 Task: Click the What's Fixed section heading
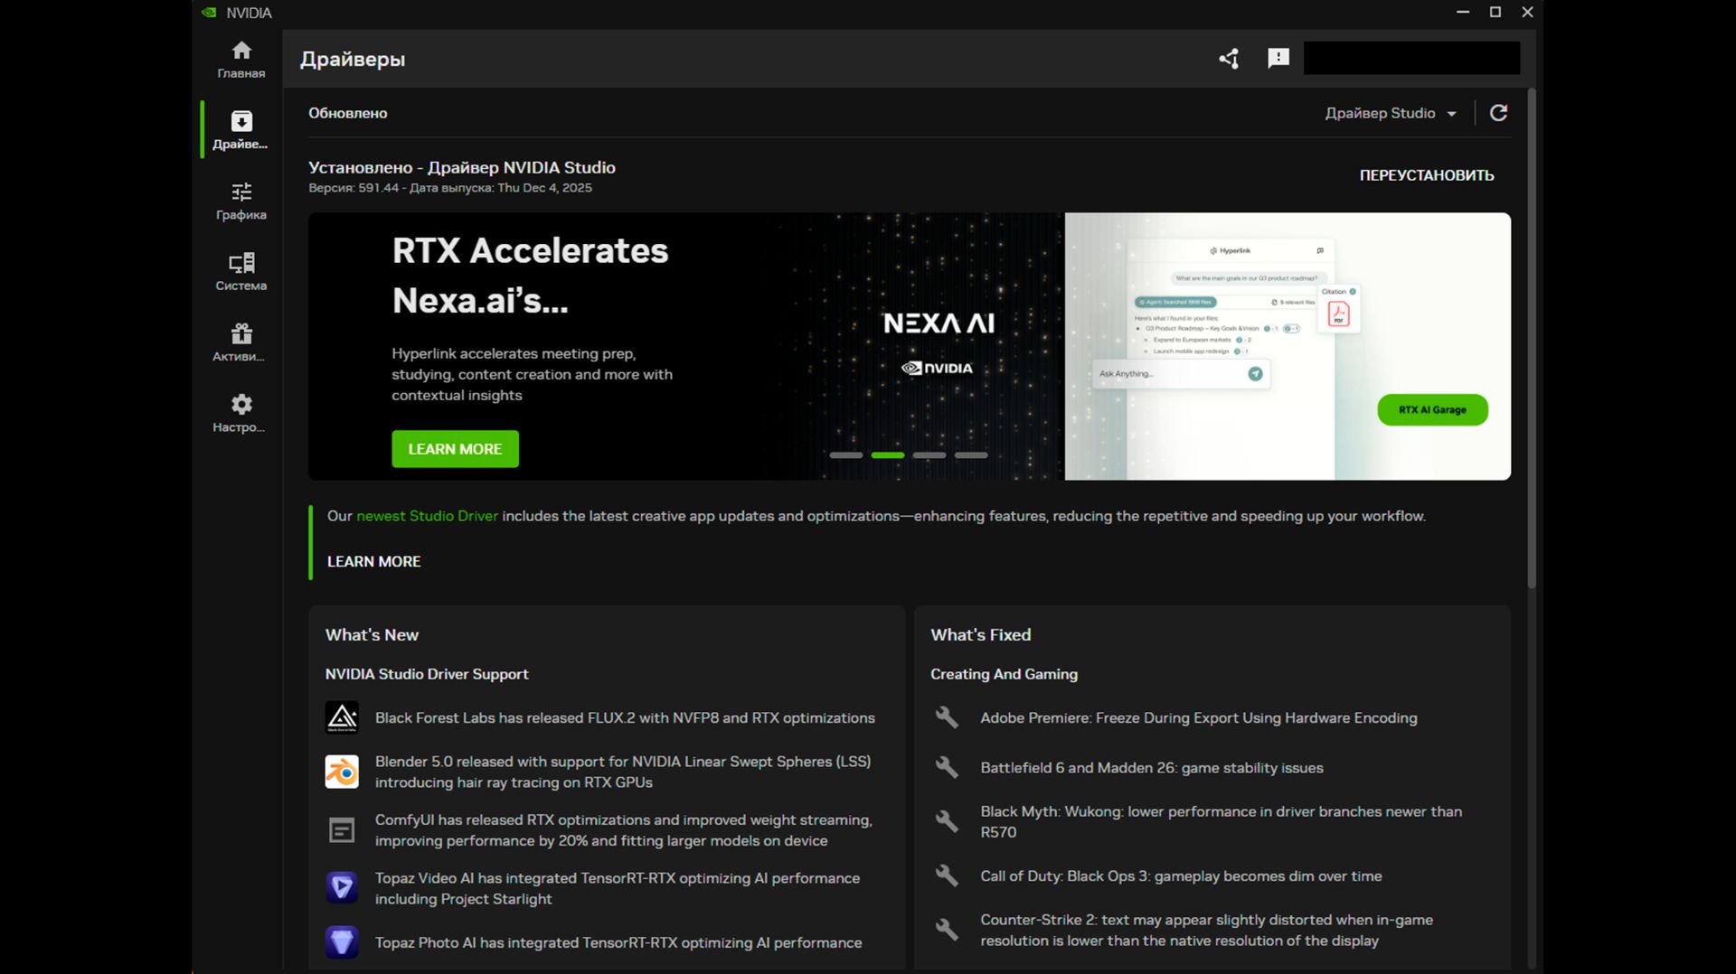[x=981, y=635]
